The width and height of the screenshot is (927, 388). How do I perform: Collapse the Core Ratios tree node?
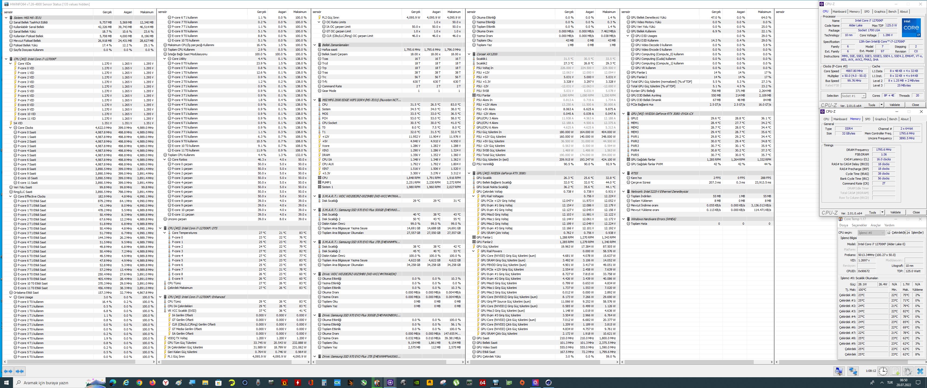click(x=164, y=160)
